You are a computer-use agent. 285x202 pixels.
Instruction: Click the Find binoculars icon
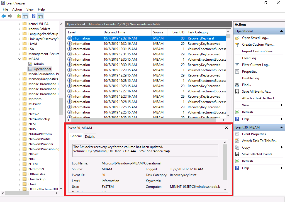point(237,85)
